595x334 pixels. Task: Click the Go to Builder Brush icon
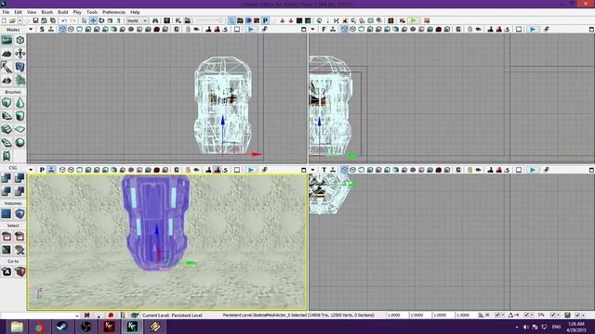(20, 272)
